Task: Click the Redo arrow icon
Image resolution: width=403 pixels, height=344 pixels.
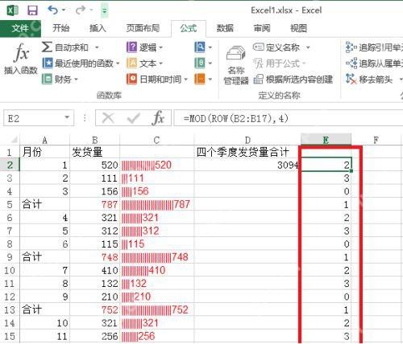Action: [x=81, y=10]
